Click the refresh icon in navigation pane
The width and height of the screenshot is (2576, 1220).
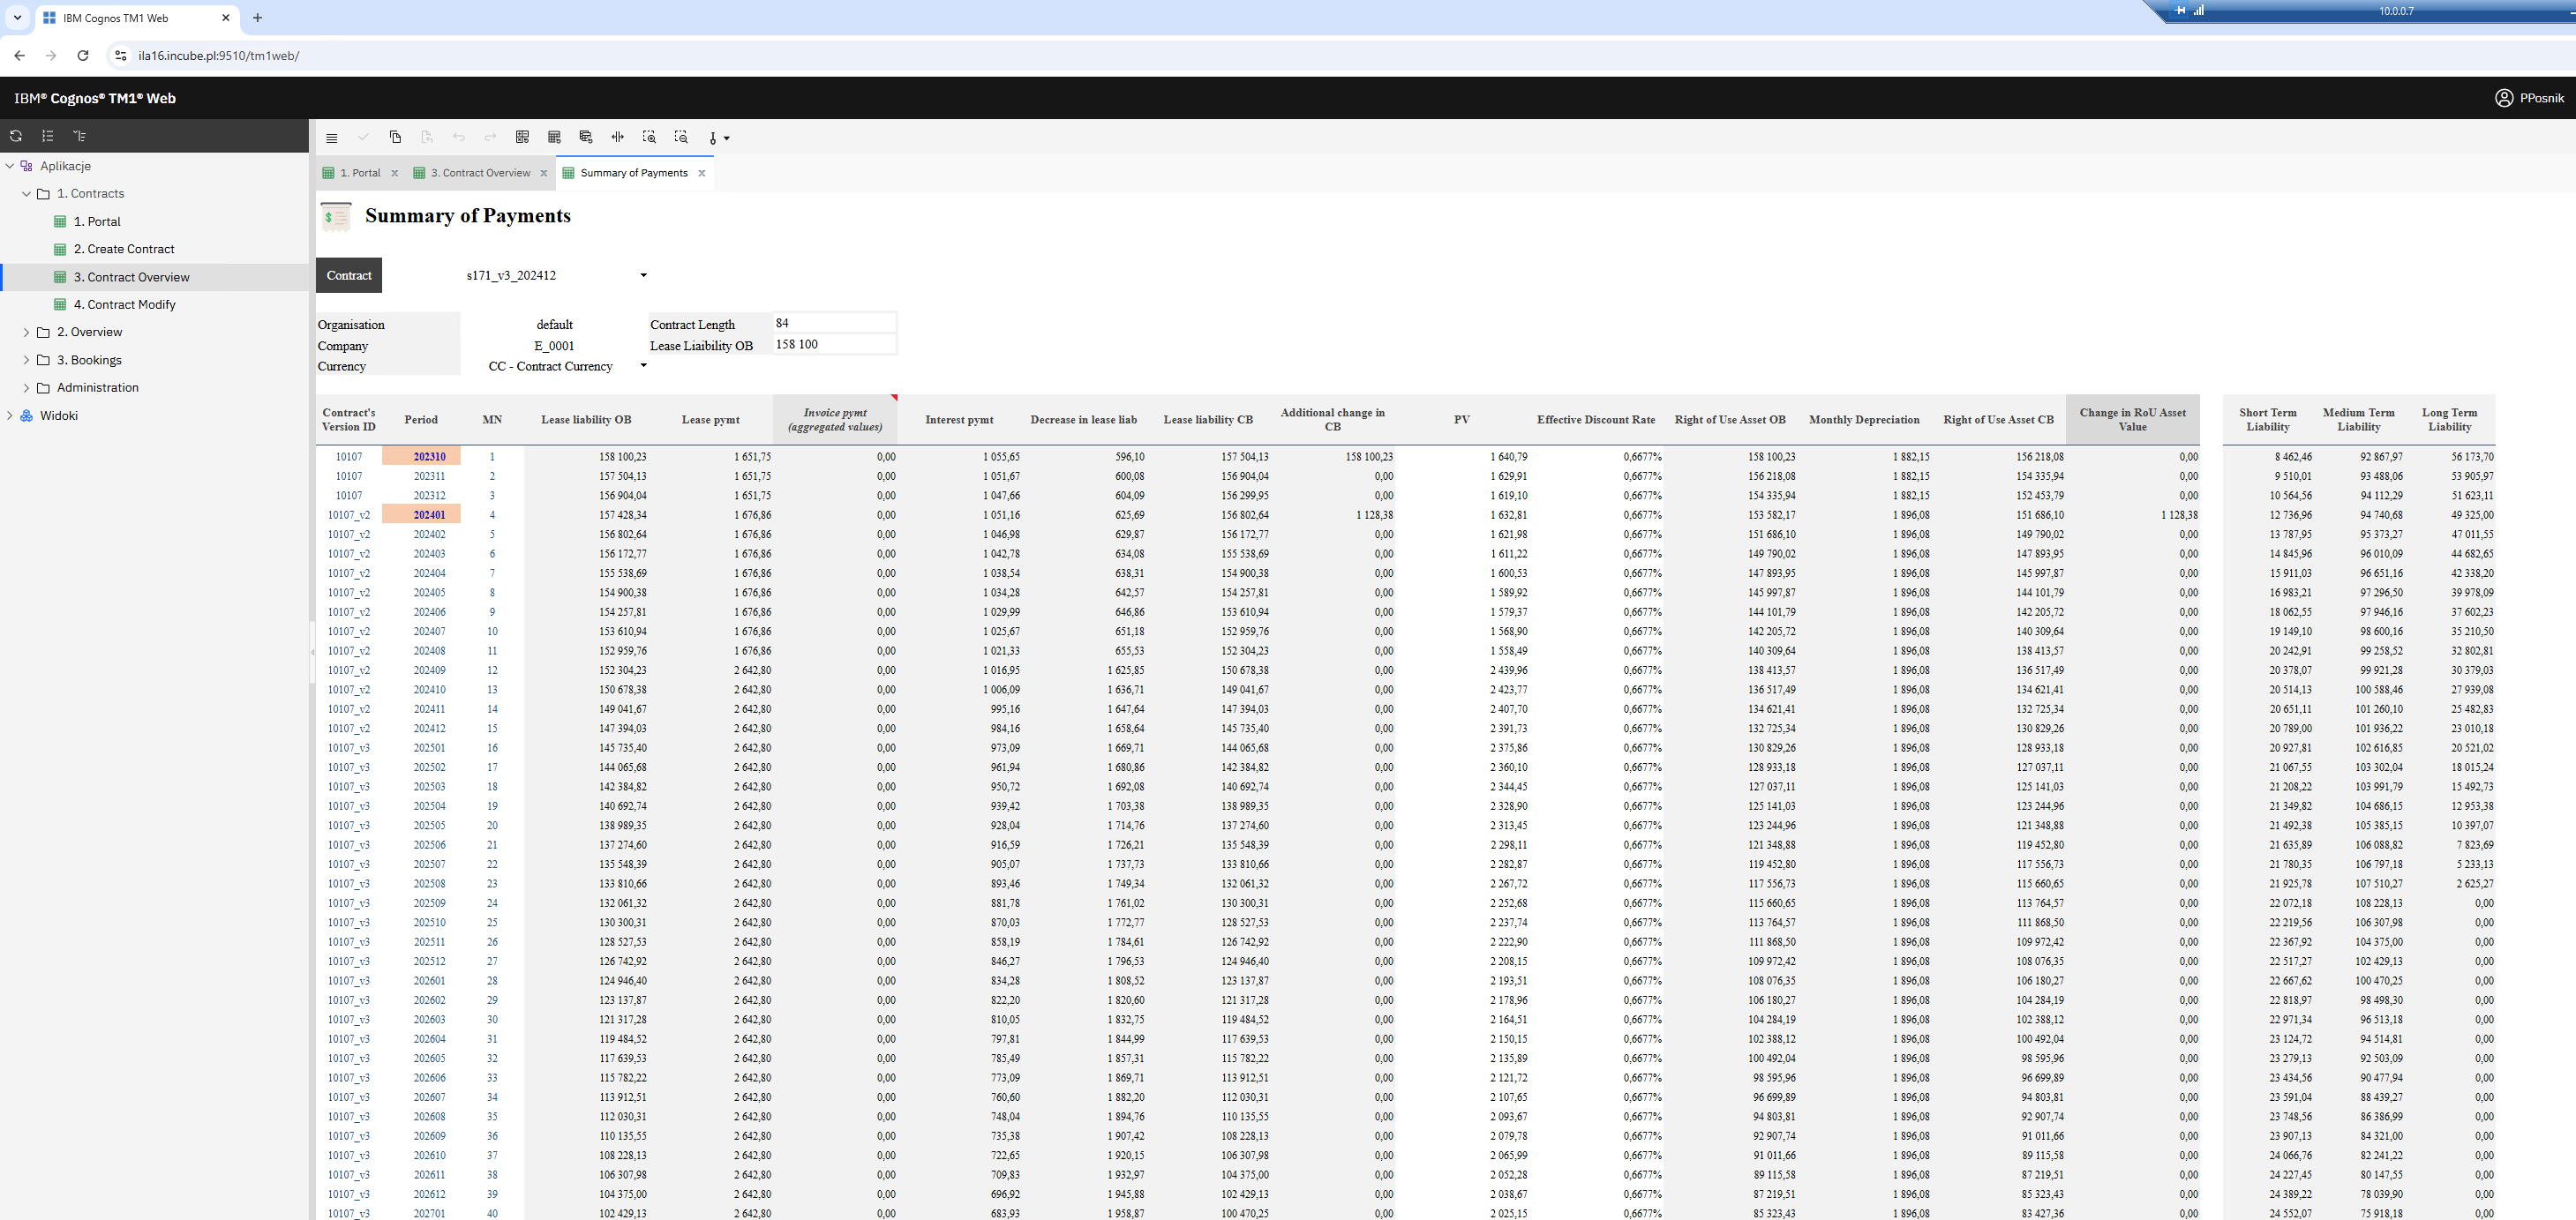[x=16, y=136]
